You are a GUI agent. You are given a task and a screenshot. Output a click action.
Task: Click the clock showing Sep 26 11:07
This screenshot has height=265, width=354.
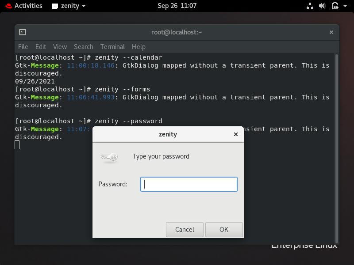pyautogui.click(x=177, y=6)
